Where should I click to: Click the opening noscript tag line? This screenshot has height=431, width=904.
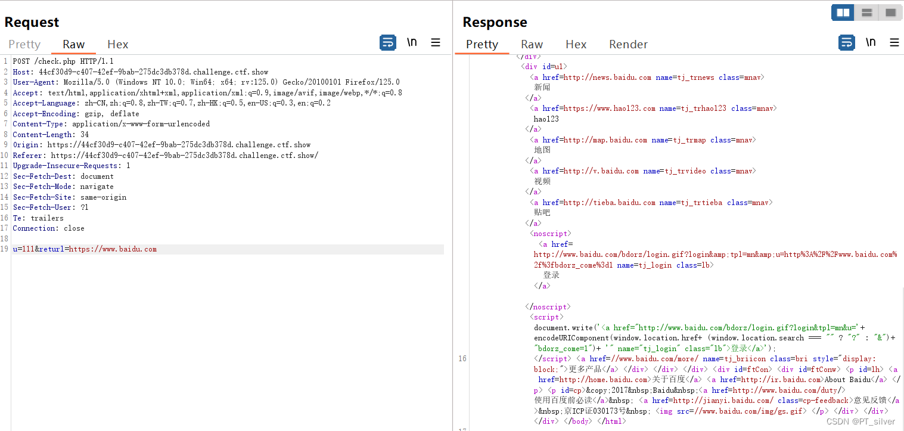coord(550,234)
